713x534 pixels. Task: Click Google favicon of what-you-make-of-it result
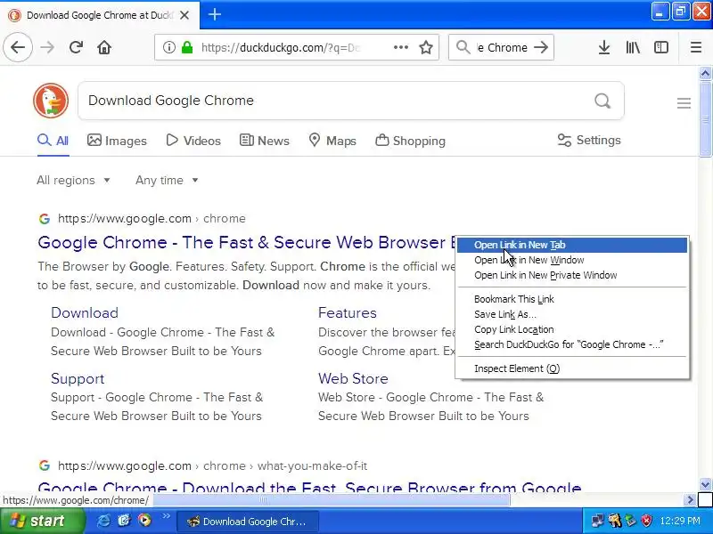[x=44, y=465]
